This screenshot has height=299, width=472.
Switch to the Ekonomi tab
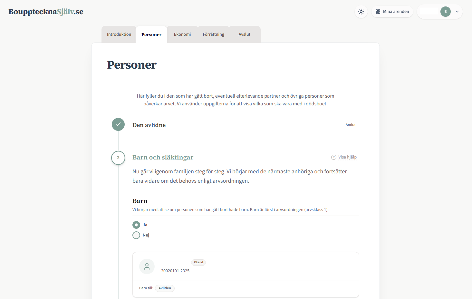pyautogui.click(x=182, y=34)
